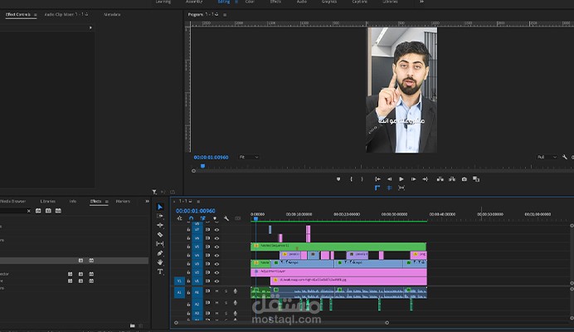Open the Program monitor panel menu
This screenshot has width=574, height=332.
click(x=225, y=15)
